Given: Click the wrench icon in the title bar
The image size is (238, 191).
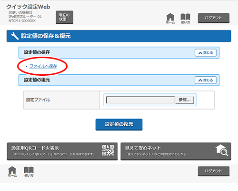Looking at the screenshot, I should (15, 36).
